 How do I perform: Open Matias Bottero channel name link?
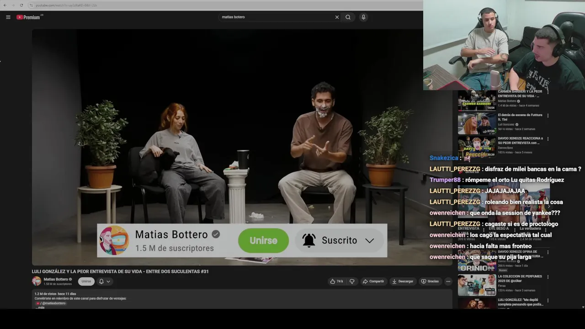[x=56, y=279]
